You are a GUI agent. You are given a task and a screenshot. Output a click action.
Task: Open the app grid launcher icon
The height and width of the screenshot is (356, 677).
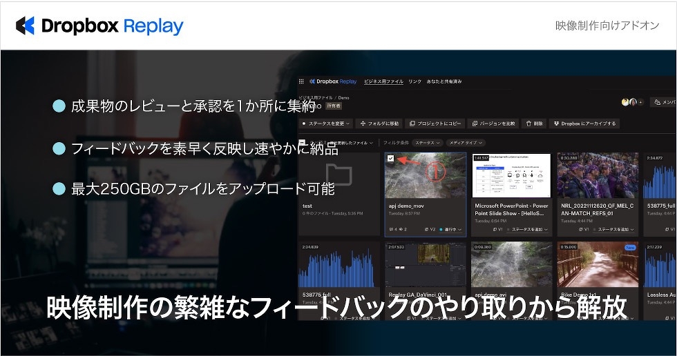tap(301, 81)
